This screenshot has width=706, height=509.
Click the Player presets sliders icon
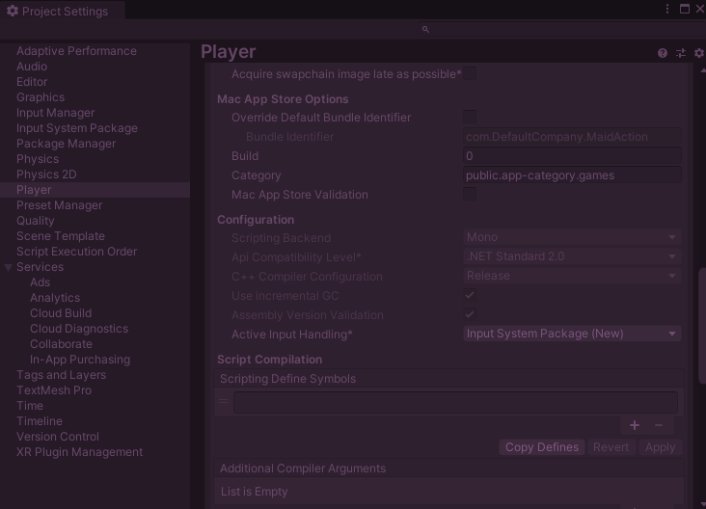click(x=681, y=53)
